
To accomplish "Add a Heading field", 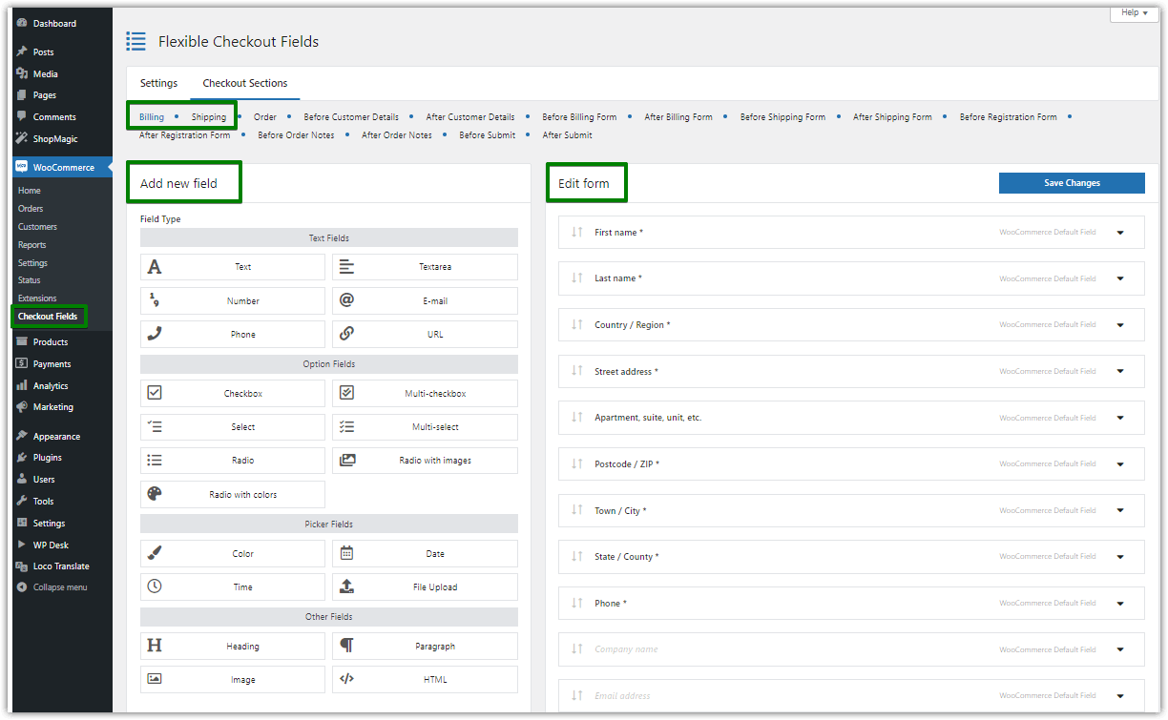I will 233,646.
